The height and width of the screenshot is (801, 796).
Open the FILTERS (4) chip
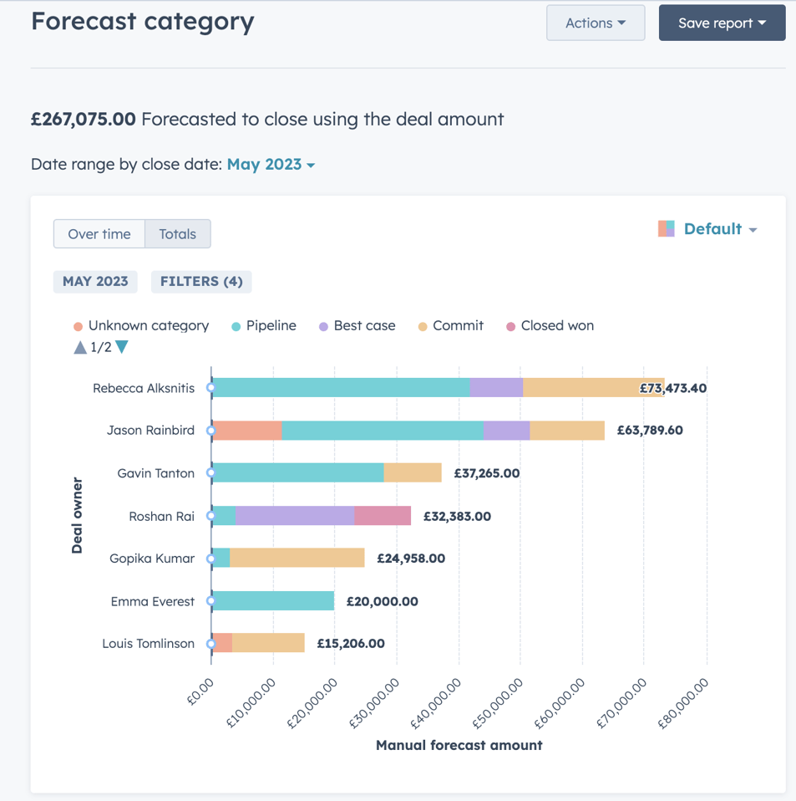200,282
